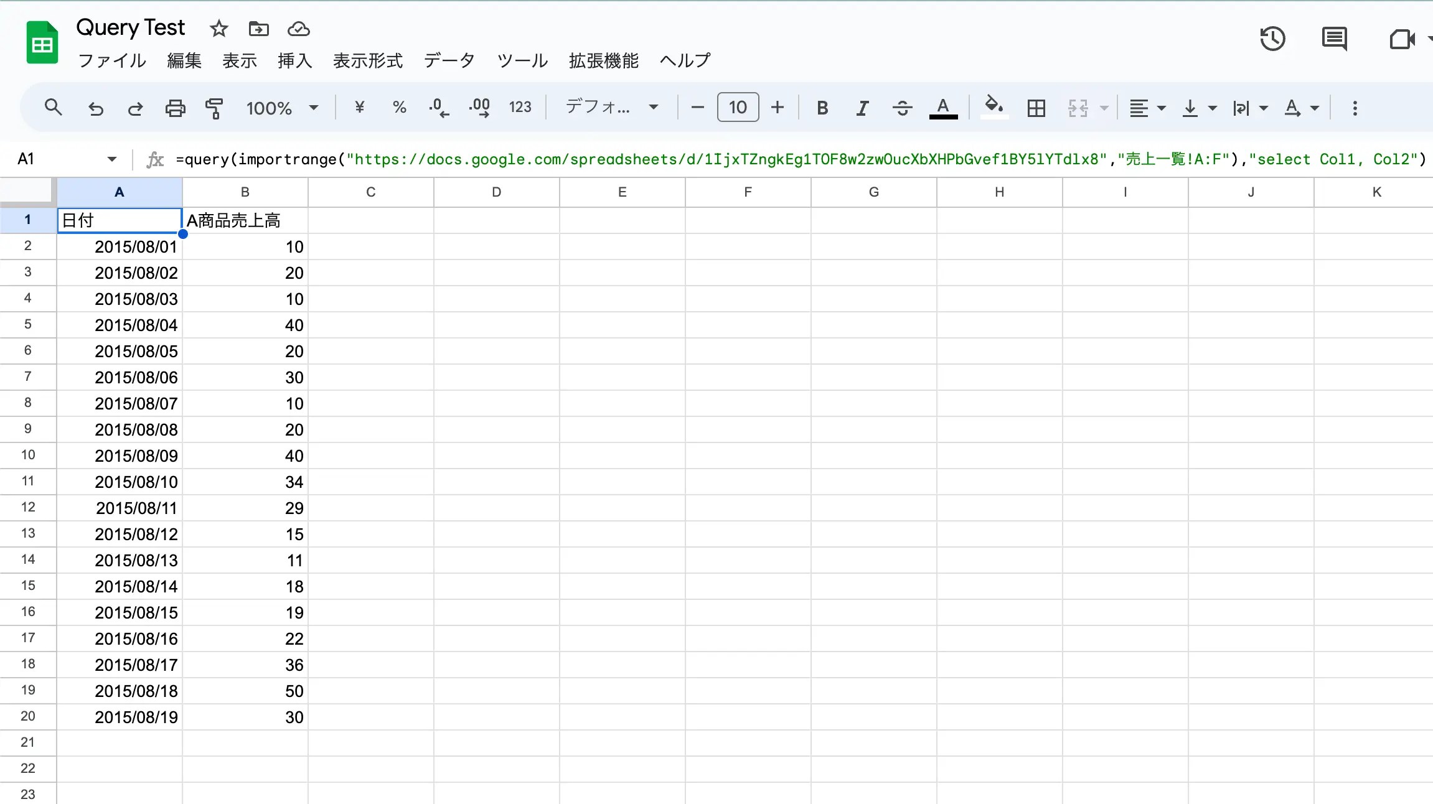Image resolution: width=1433 pixels, height=804 pixels.
Task: Increase font size with plus button
Action: 777,108
